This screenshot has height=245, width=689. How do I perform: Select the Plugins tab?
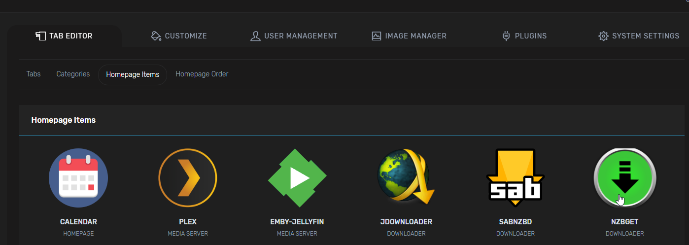click(x=524, y=36)
